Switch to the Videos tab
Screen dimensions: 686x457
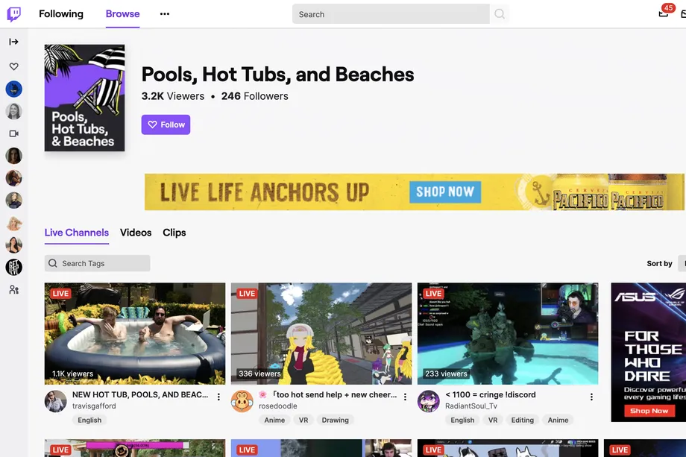point(136,233)
